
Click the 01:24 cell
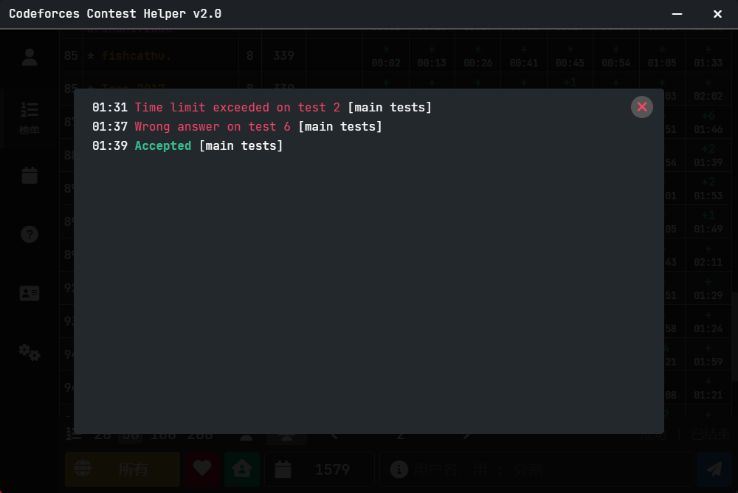pyautogui.click(x=708, y=322)
